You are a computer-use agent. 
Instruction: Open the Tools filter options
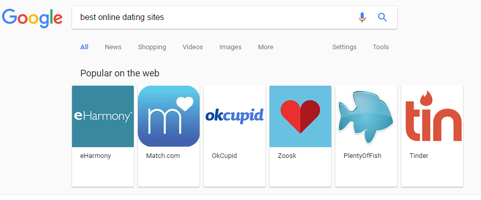point(381,47)
